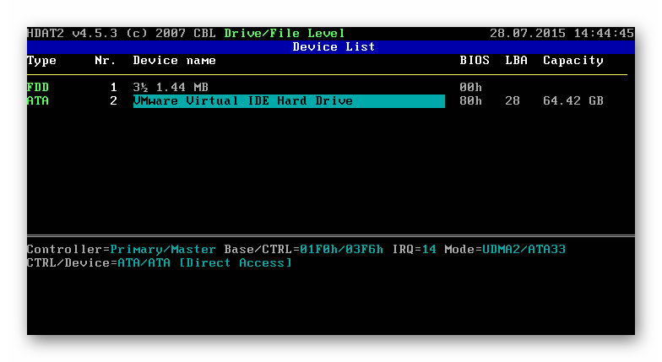Click the Device List title bar
662x362 pixels.
tap(331, 47)
